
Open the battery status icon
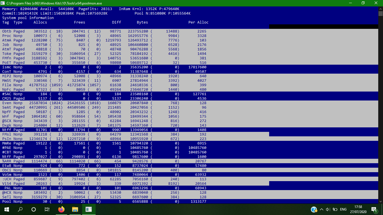pyautogui.click(x=335, y=209)
